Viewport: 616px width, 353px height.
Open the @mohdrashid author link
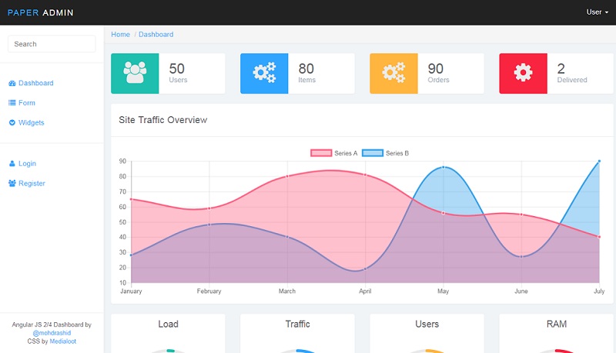[x=52, y=333]
